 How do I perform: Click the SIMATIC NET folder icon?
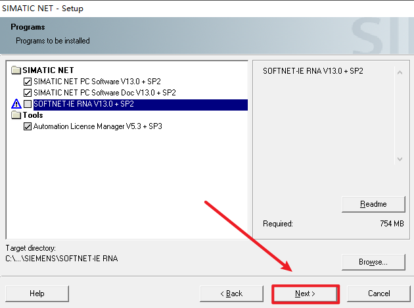16,70
